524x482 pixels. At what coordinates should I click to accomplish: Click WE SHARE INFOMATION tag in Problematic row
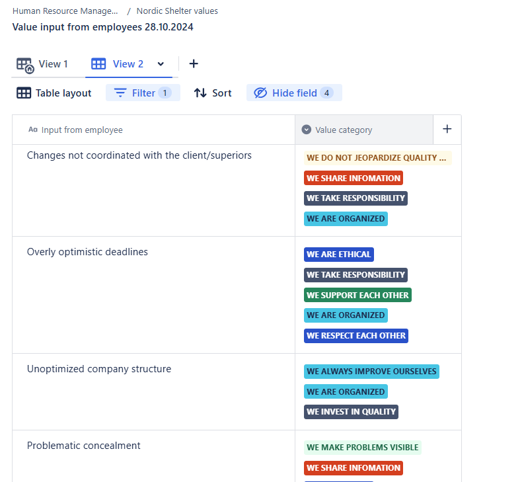click(354, 468)
